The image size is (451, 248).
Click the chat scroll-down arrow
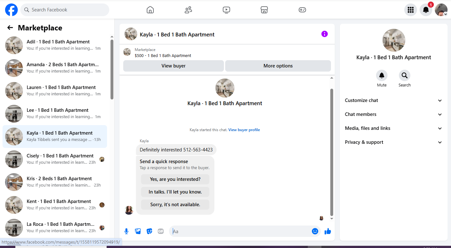[332, 219]
